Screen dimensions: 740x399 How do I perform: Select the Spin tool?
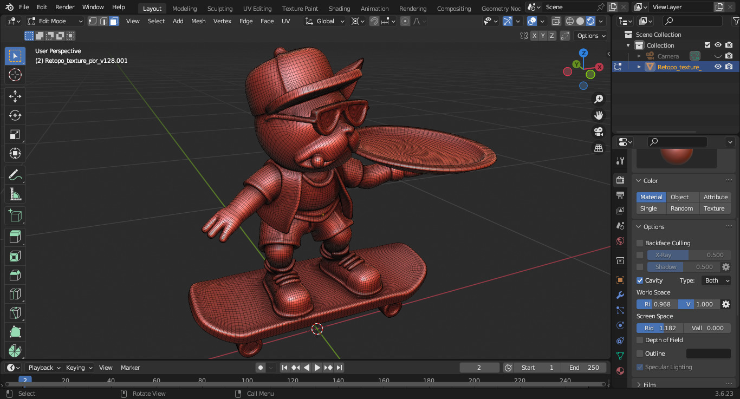(15, 350)
